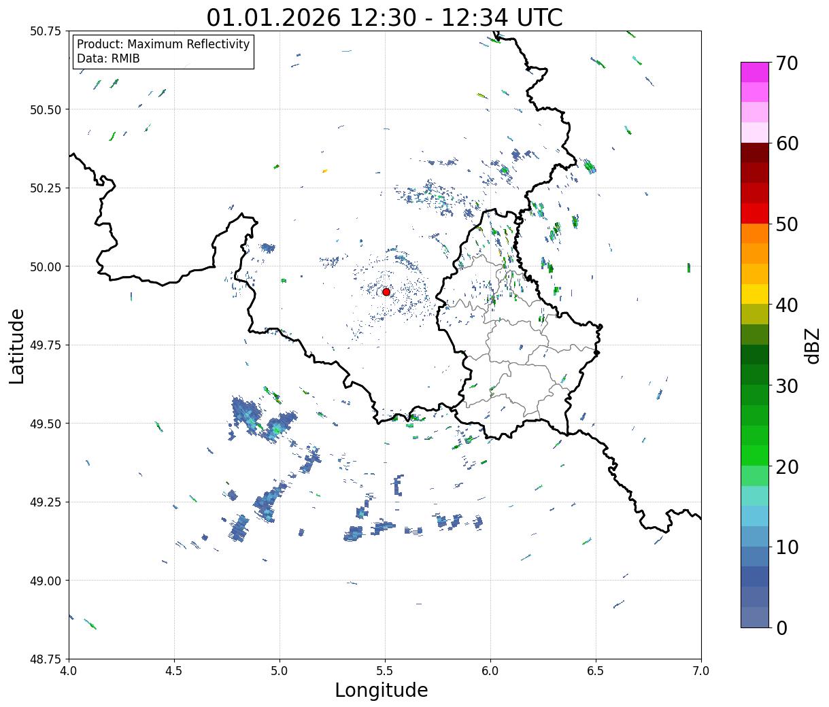The image size is (829, 707).
Task: Click the colorbar tick label 40
Action: pyautogui.click(x=786, y=305)
